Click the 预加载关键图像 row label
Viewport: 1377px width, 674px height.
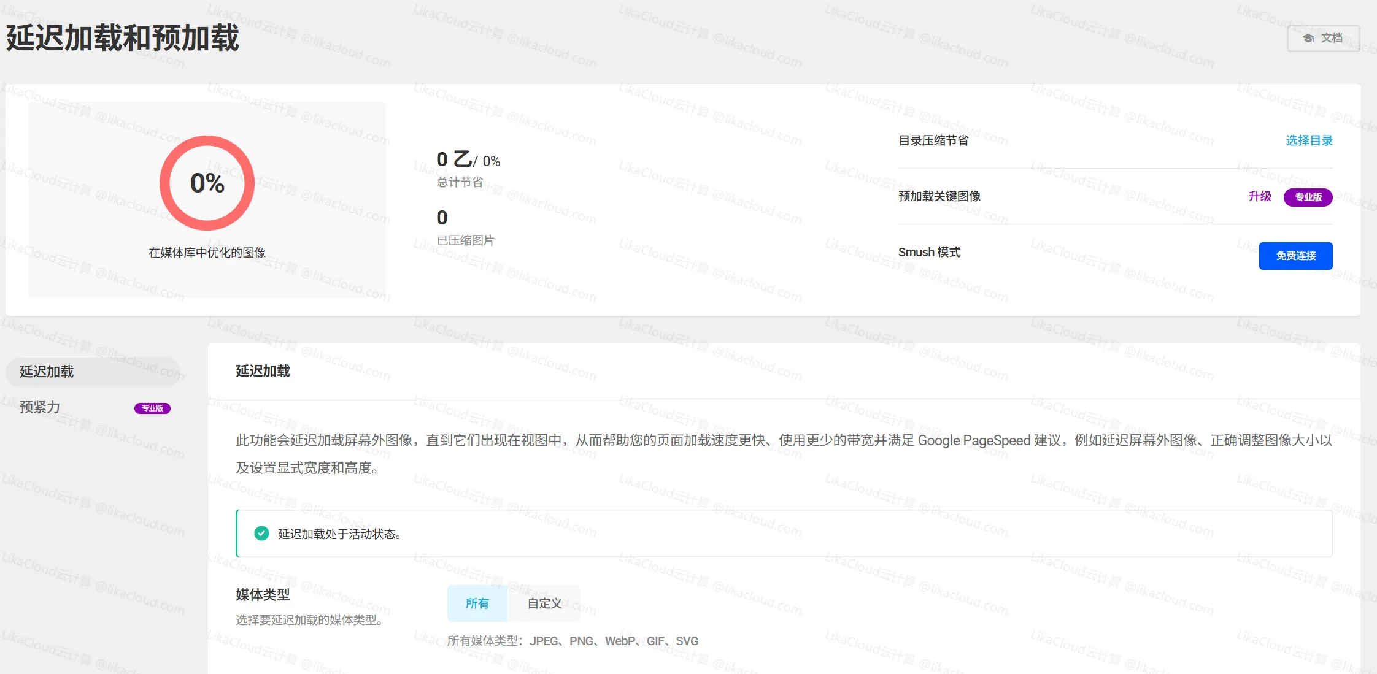tap(939, 196)
